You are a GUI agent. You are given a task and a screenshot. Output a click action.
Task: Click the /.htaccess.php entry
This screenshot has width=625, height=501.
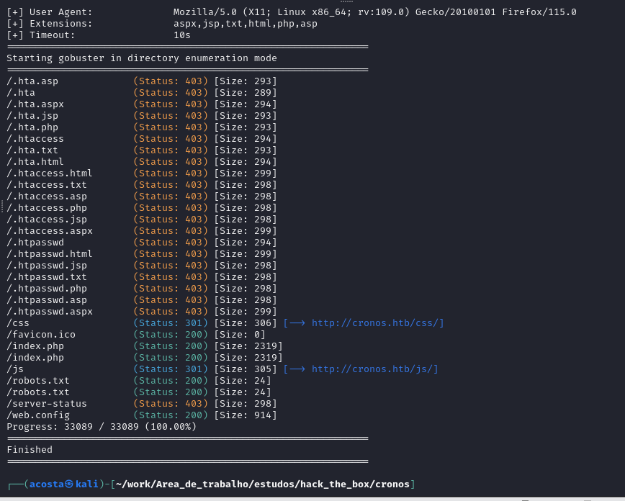click(x=47, y=208)
